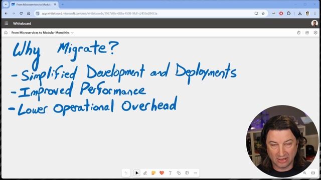321x180 pixels.
Task: Open the share board option
Action: click(x=307, y=32)
